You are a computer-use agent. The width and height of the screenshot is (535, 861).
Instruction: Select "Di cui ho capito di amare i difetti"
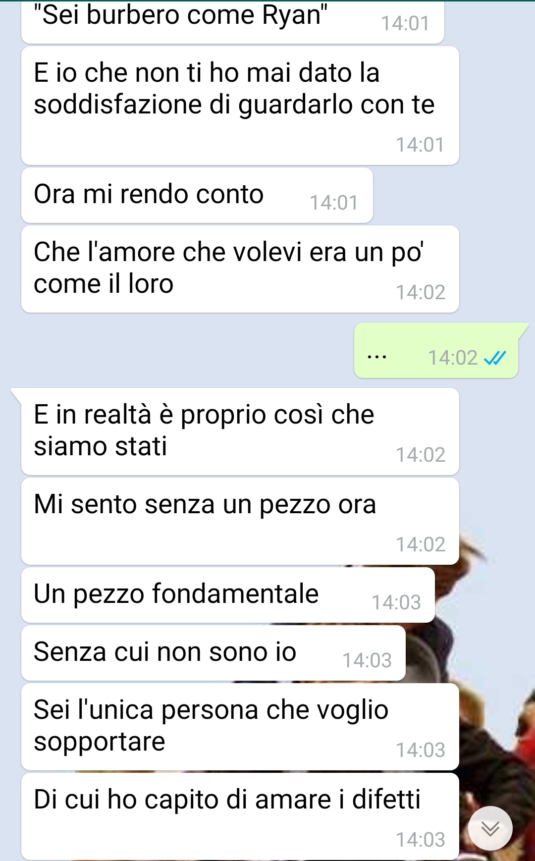(240, 816)
